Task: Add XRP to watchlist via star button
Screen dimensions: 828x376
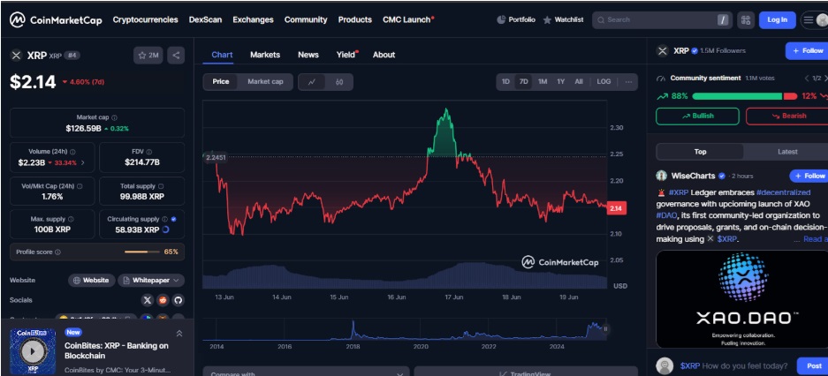Action: [x=148, y=55]
